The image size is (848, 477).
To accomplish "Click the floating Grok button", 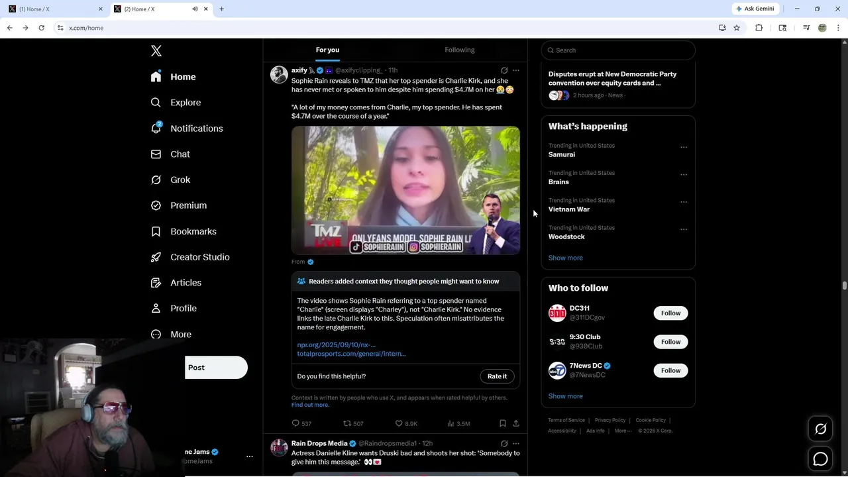I will pos(820,429).
